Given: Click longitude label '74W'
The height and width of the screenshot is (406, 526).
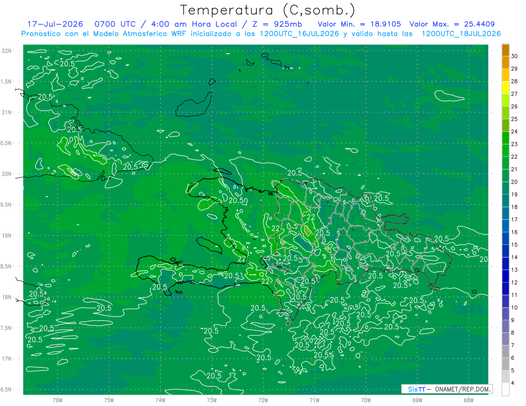Looking at the screenshot, I should 160,400.
